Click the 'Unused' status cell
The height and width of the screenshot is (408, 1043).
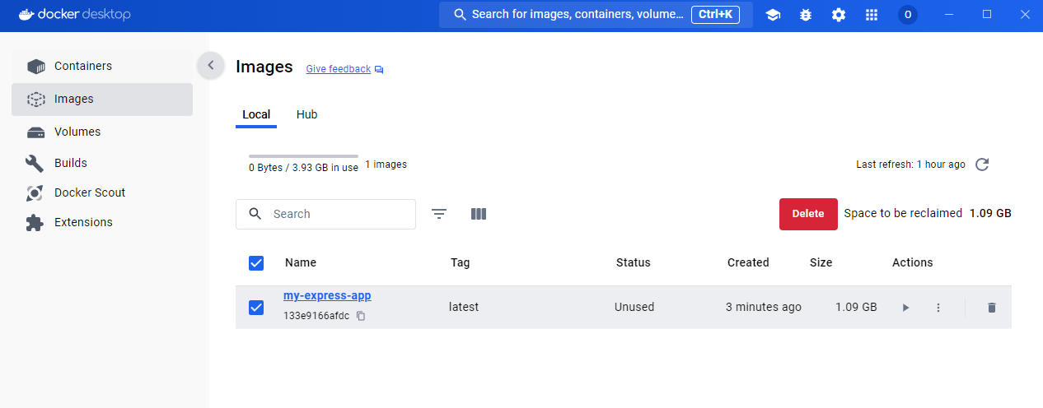click(634, 307)
